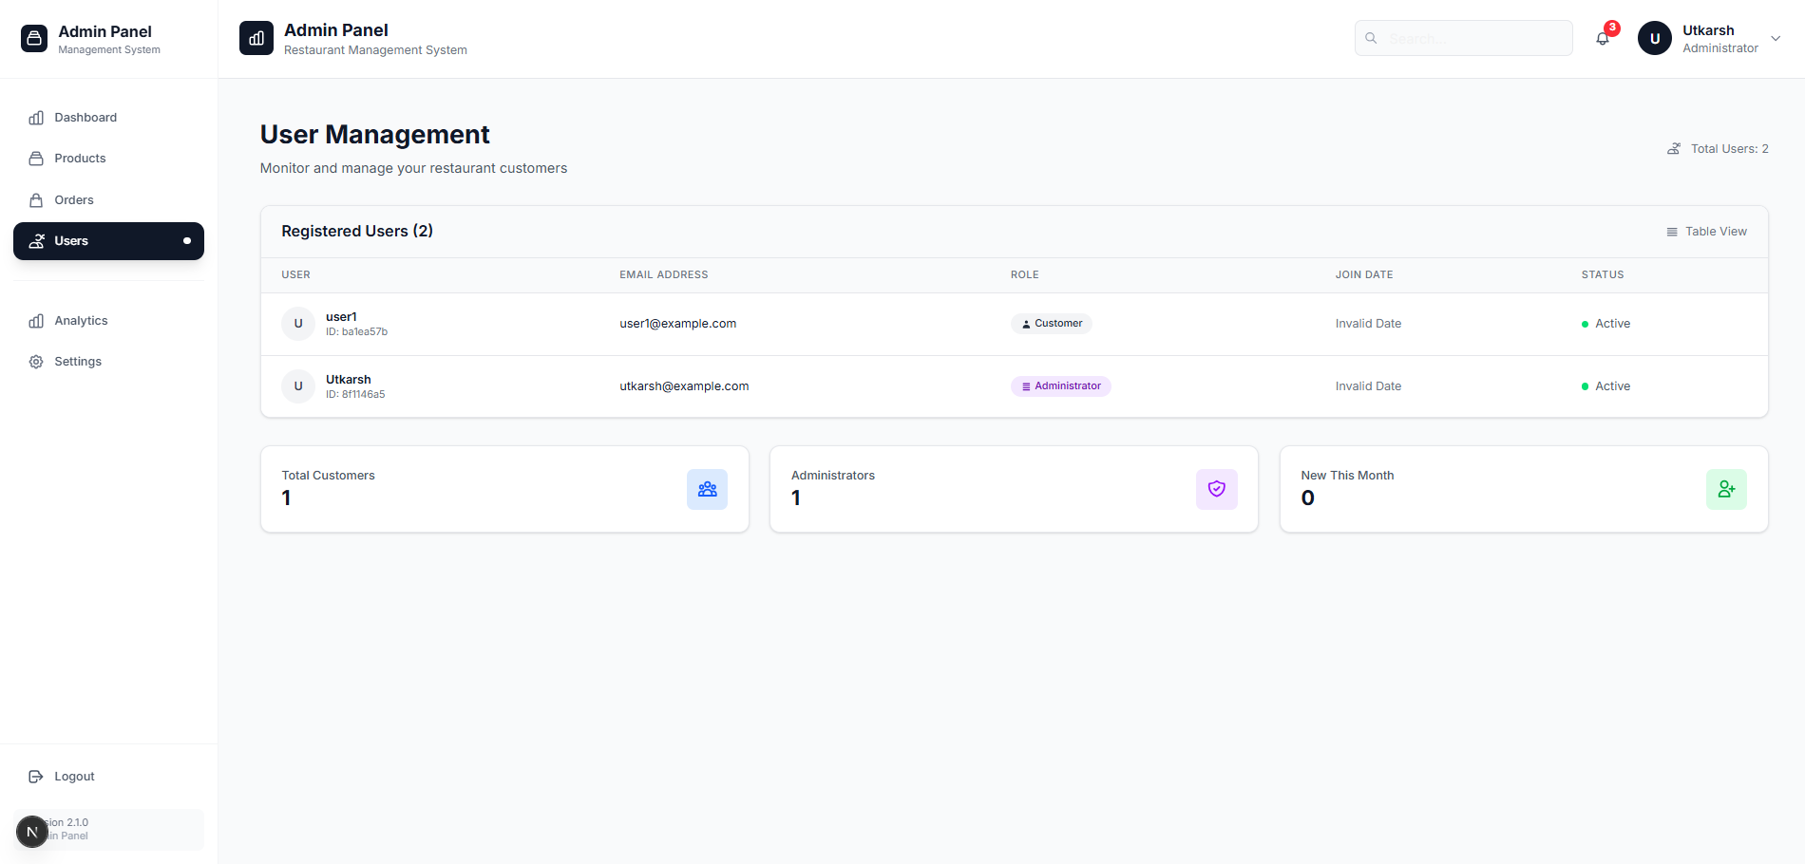Switch using the Table View button
This screenshot has height=864, width=1805.
(x=1706, y=232)
